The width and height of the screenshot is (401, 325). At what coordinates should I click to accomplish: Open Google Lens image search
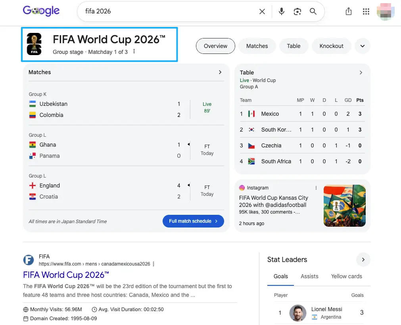click(297, 11)
